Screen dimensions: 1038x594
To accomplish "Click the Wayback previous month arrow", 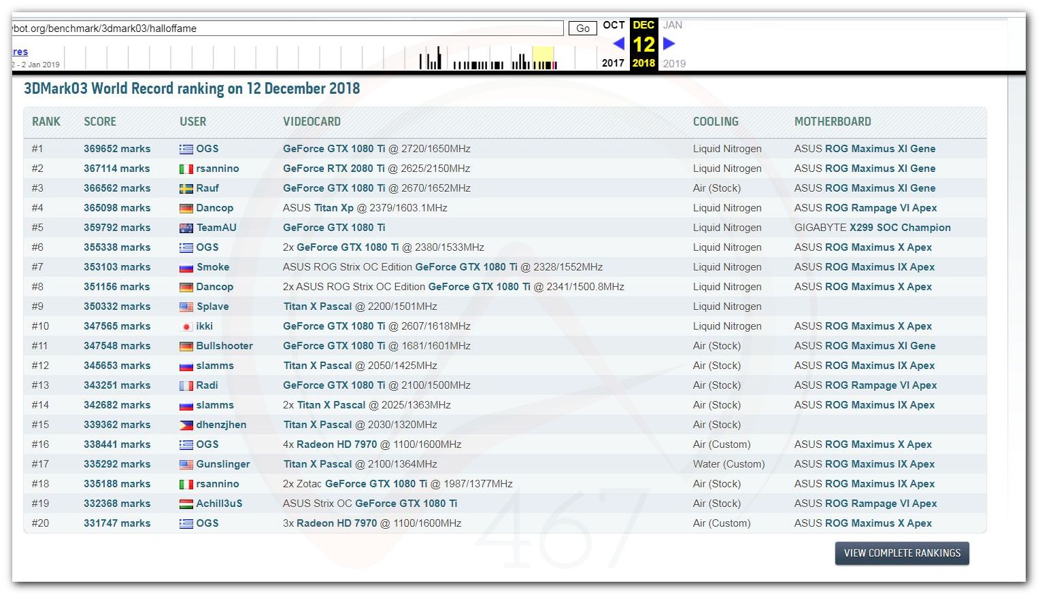I will (x=618, y=43).
